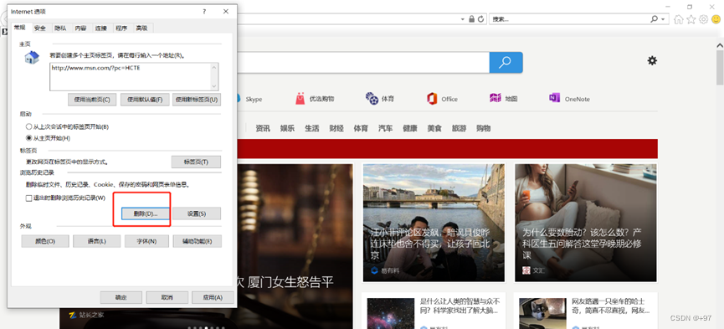Switch to the 连接 tab
724x329 pixels.
pyautogui.click(x=101, y=28)
